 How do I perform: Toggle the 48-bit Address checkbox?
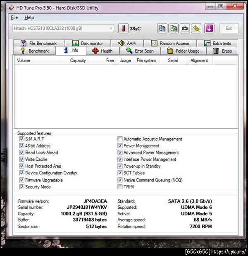click(x=21, y=146)
